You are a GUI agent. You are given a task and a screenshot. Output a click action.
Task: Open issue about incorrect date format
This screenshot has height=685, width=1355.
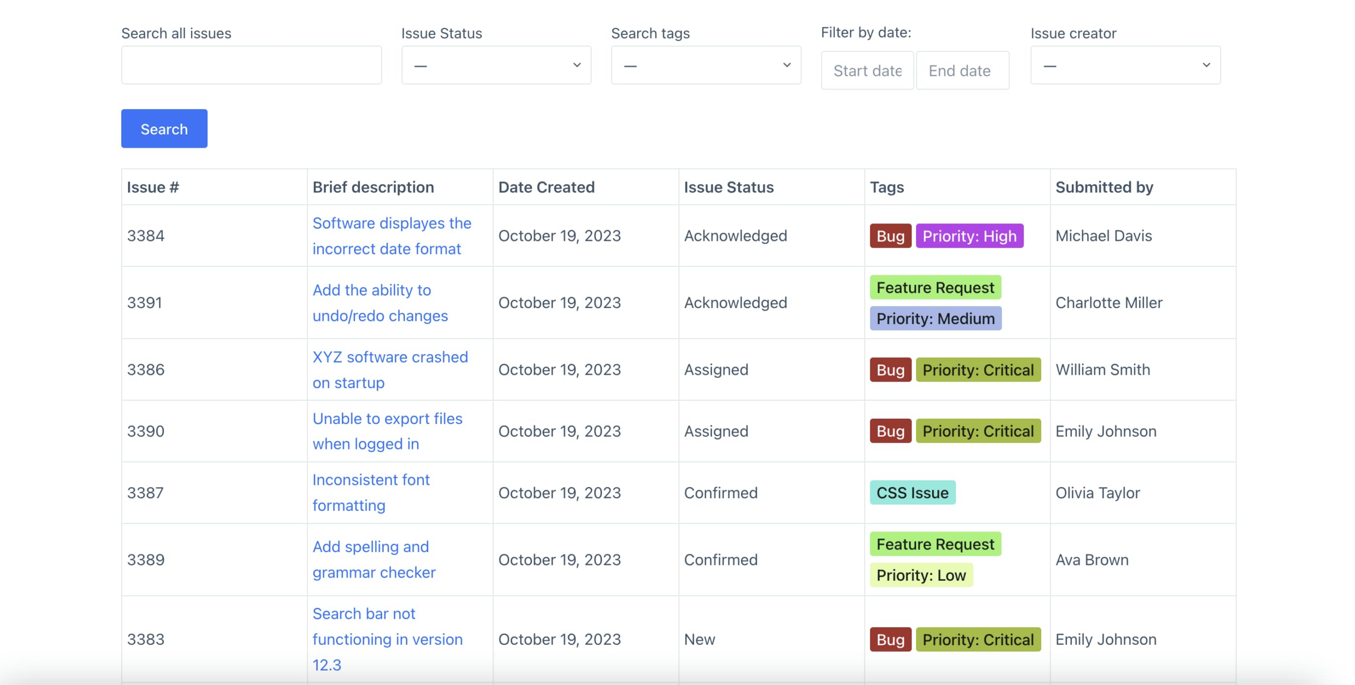pyautogui.click(x=391, y=236)
